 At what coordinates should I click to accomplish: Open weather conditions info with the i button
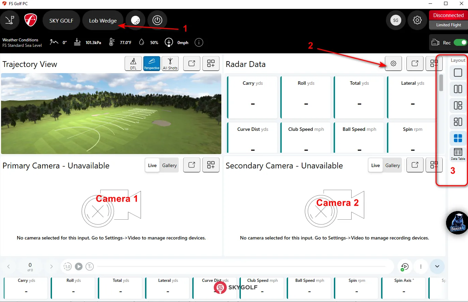pos(199,42)
